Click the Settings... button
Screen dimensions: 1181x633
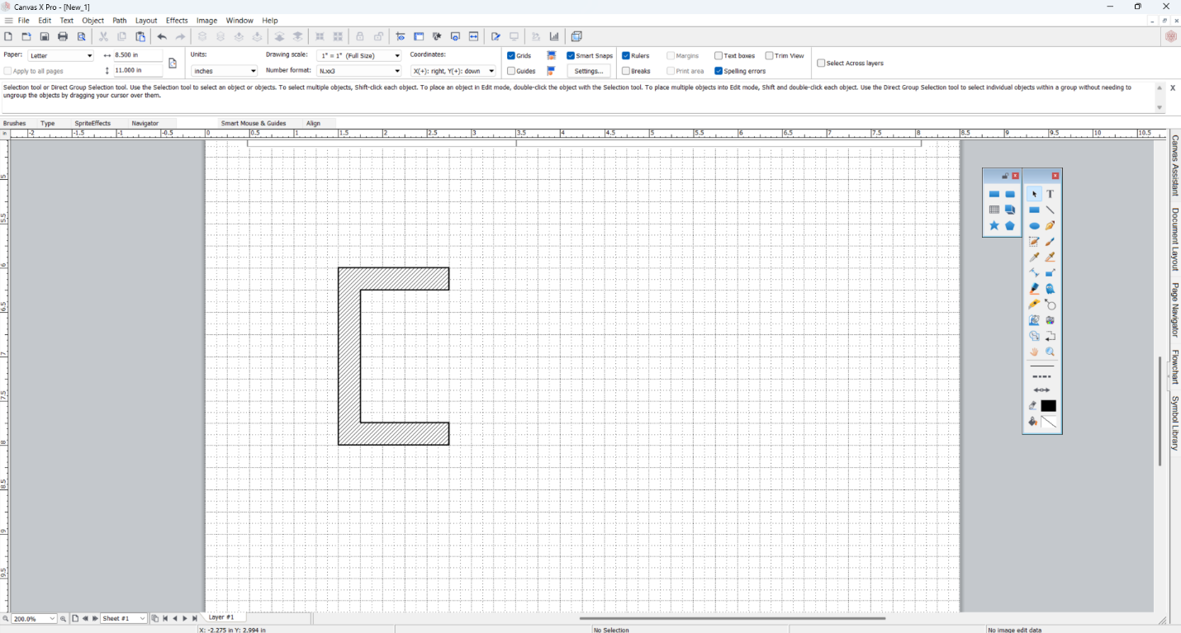(x=589, y=71)
